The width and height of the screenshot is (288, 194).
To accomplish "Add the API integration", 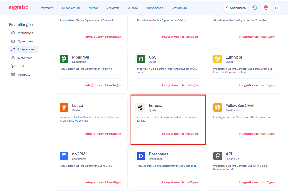I will point(257,182).
